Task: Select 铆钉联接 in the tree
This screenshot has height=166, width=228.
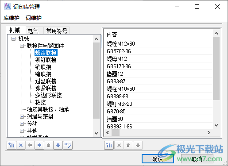Action: coord(46,60)
